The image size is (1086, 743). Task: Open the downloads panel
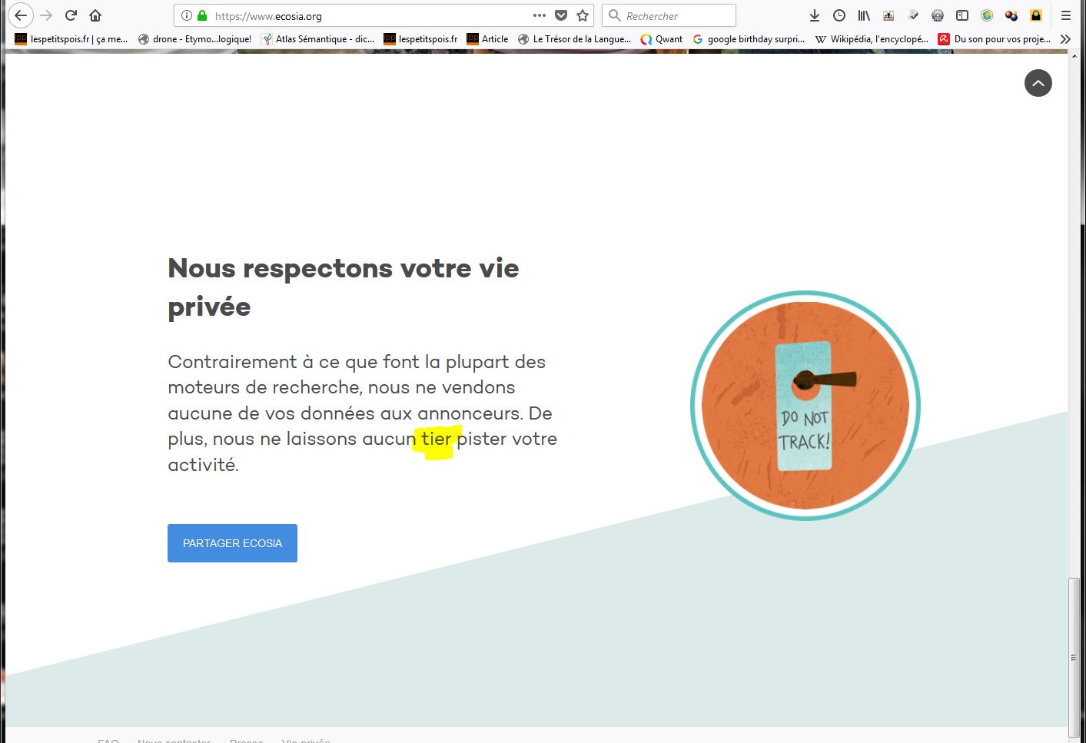coord(815,15)
